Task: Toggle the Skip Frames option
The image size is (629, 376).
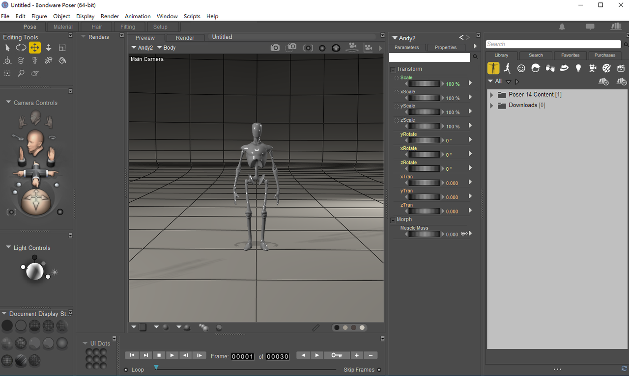Action: click(379, 370)
